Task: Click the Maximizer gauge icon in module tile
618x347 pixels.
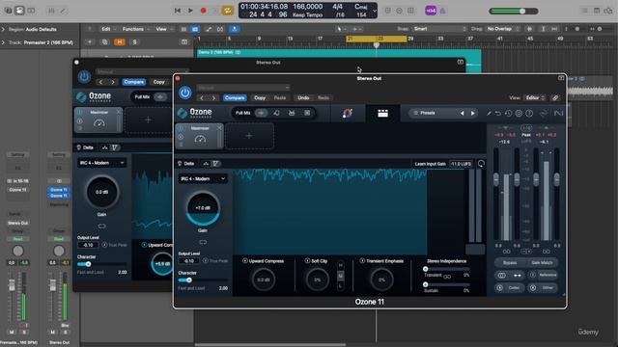Action: (x=200, y=139)
